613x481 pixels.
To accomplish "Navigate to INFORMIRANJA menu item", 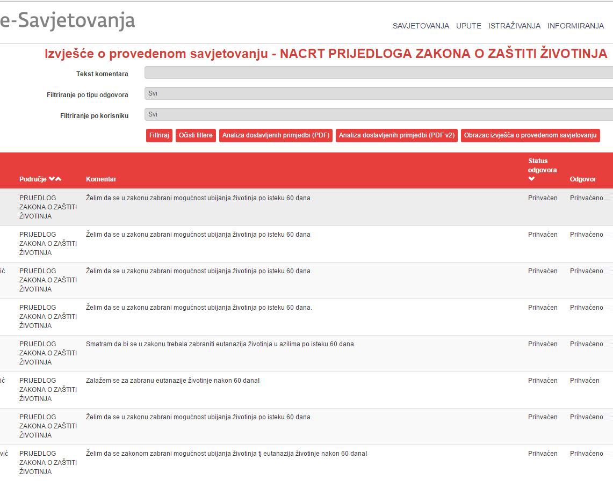I will point(575,26).
